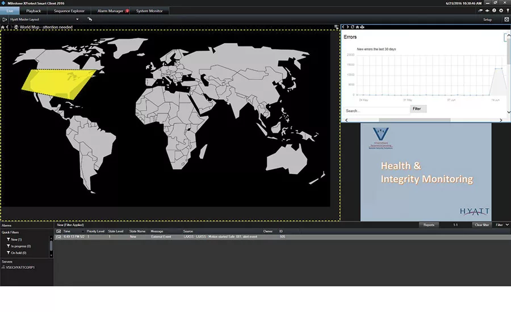
Task: Click inside the Errors Search field
Action: (376, 111)
